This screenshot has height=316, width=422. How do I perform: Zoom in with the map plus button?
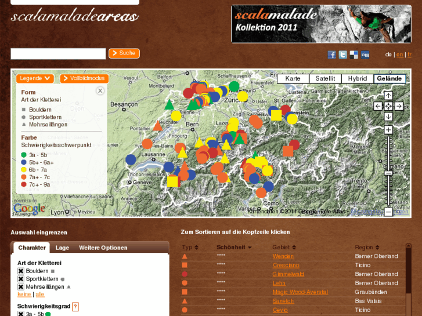coord(388,130)
